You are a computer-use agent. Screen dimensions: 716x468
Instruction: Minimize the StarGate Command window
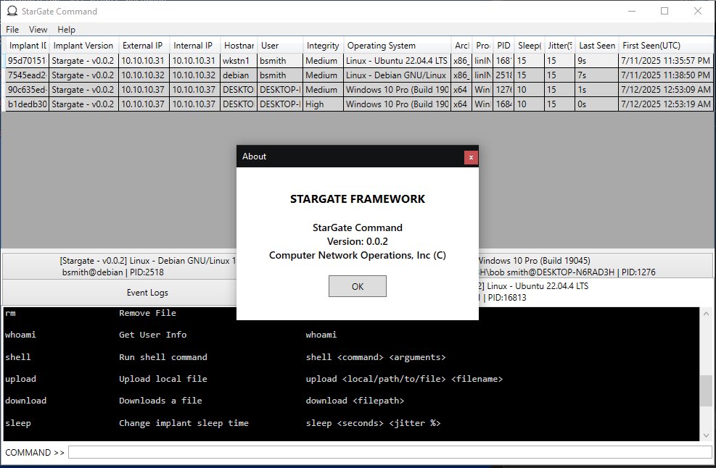tap(632, 11)
